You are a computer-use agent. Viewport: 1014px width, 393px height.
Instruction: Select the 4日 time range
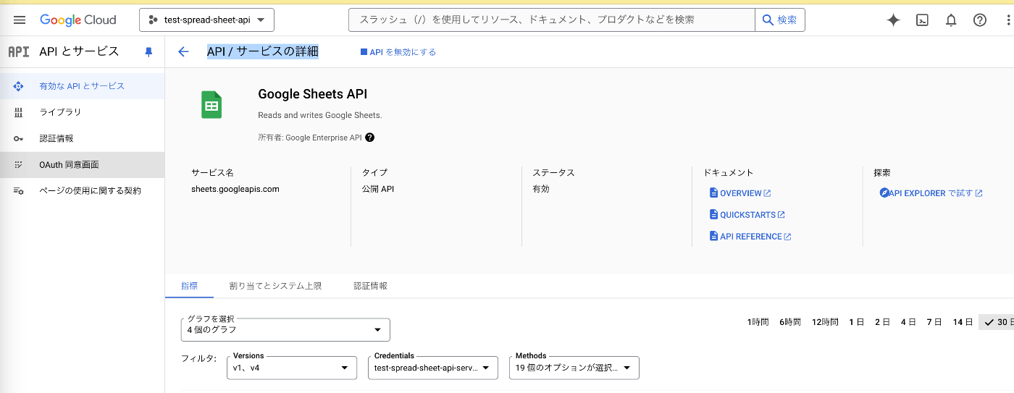coord(908,322)
